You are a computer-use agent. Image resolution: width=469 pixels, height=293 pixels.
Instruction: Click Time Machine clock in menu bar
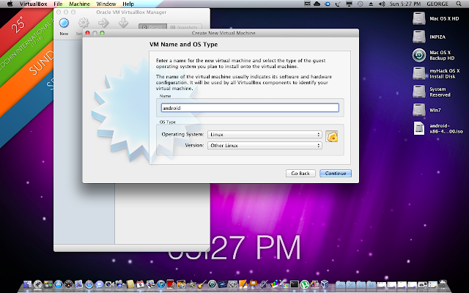[360, 4]
